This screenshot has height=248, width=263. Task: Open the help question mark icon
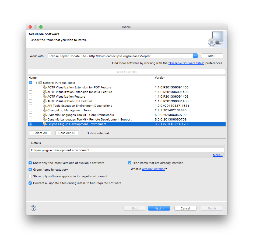(x=33, y=208)
